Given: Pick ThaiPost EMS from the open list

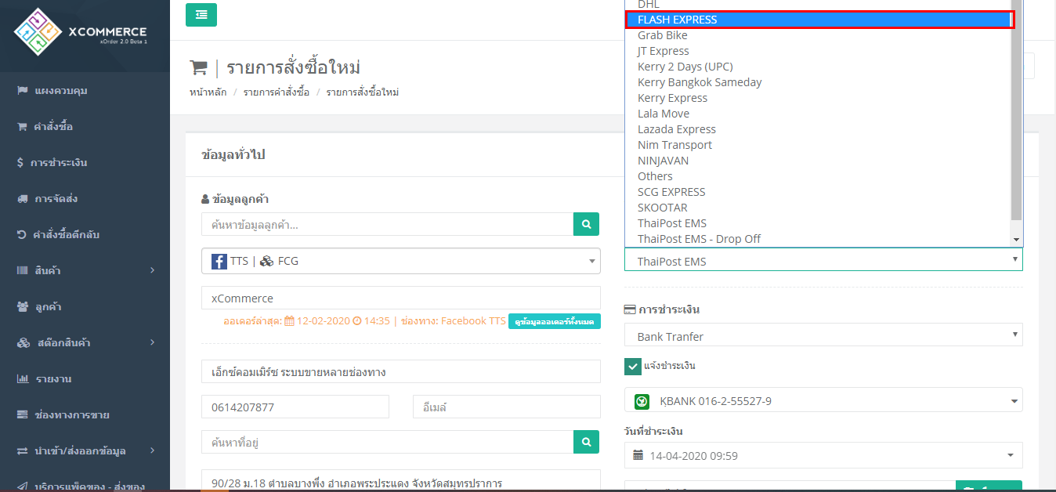Looking at the screenshot, I should click(818, 223).
